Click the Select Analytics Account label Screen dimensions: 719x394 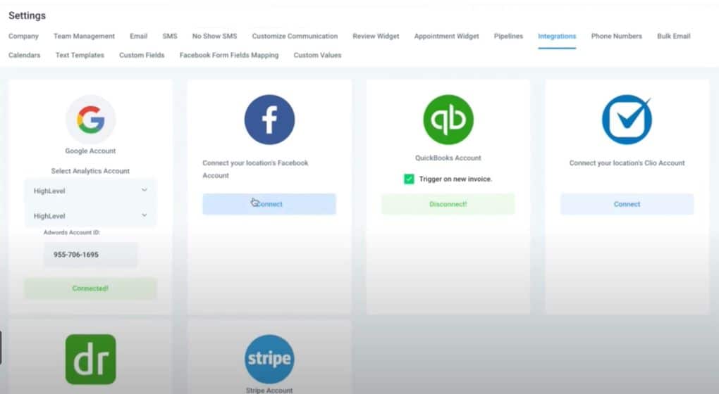coord(90,171)
